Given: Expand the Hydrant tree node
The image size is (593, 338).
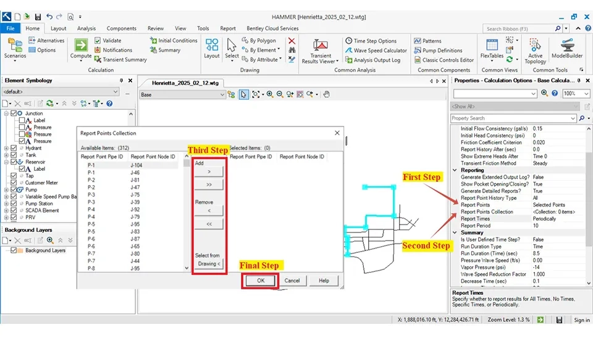Looking at the screenshot, I should [x=6, y=148].
